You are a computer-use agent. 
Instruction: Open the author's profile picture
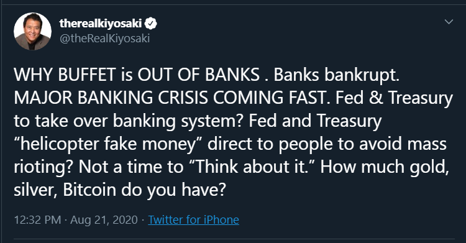pyautogui.click(x=32, y=31)
